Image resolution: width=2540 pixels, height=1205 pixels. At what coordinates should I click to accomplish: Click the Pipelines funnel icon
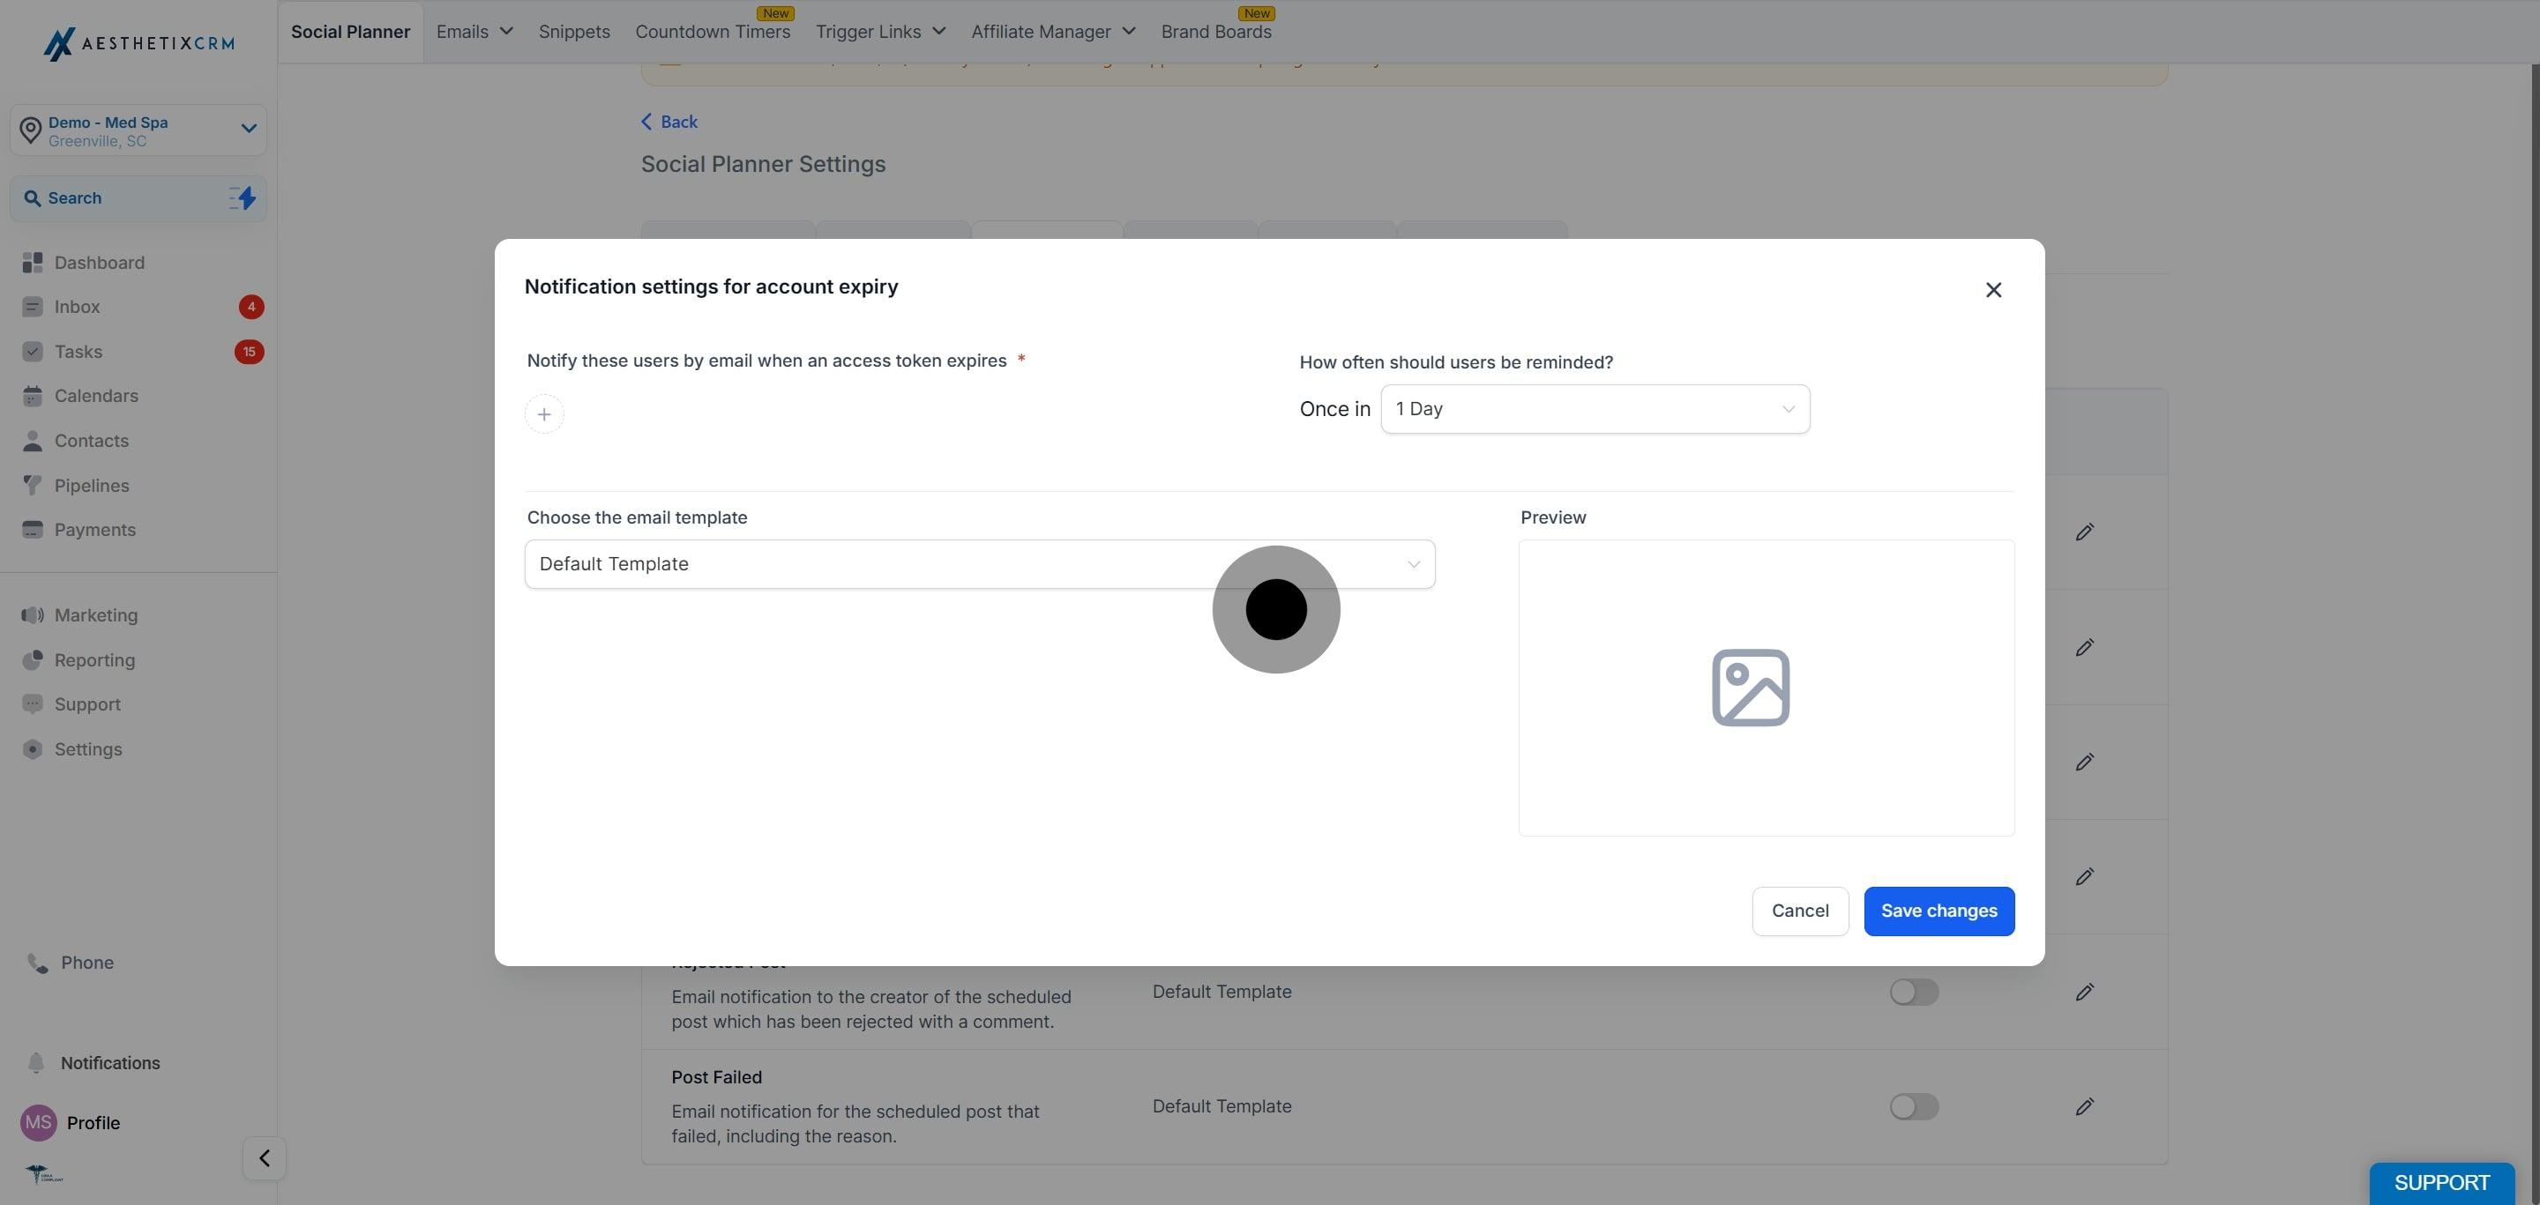click(x=33, y=486)
